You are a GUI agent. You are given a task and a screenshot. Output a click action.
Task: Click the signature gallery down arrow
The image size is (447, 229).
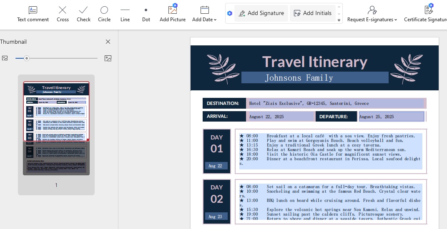[339, 13]
